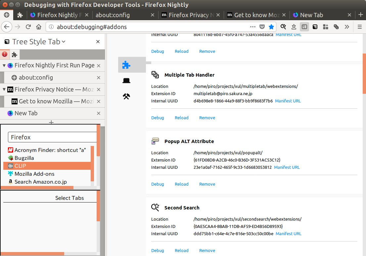Screen dimensions: 366x256
Task: Remove the Second Search extension
Action: (x=207, y=251)
